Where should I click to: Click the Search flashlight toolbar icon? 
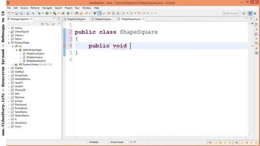click(x=86, y=13)
